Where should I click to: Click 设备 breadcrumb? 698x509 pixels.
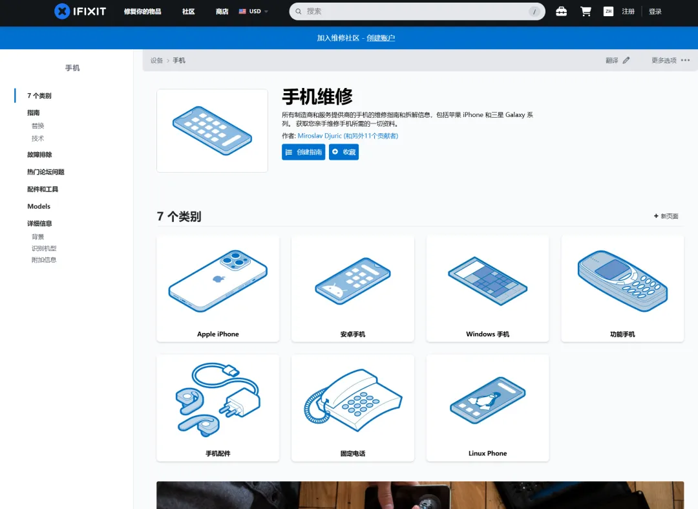(x=156, y=60)
